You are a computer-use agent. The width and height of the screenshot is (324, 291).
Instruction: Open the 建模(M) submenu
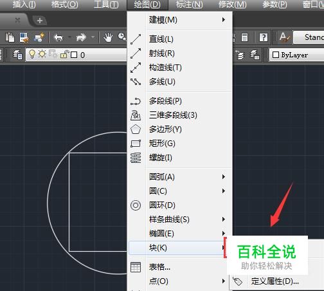click(180, 20)
